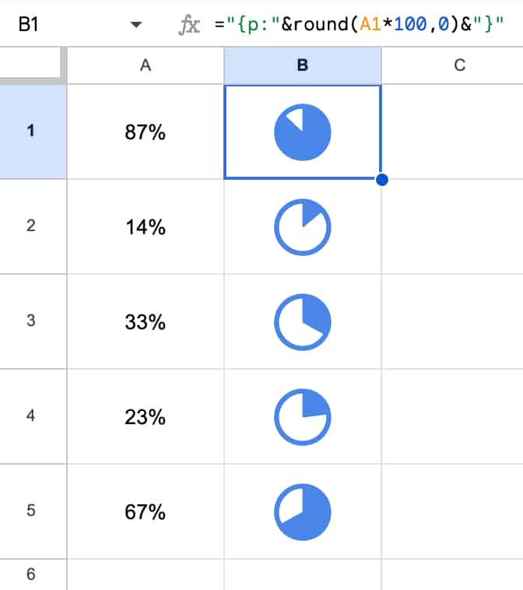Select column A header
Viewport: 523px width, 590px height.
[146, 65]
